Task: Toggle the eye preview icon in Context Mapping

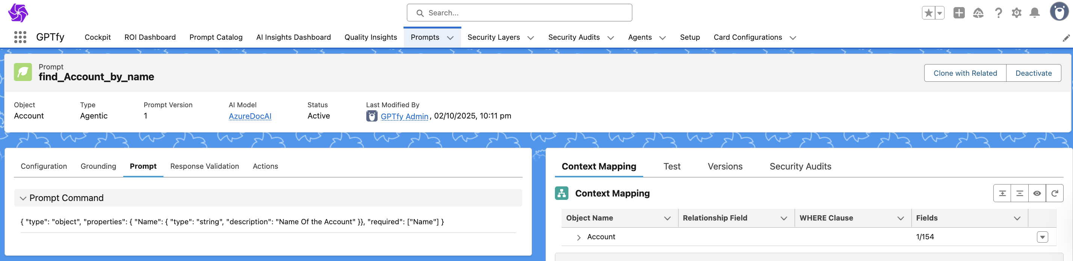Action: point(1037,193)
